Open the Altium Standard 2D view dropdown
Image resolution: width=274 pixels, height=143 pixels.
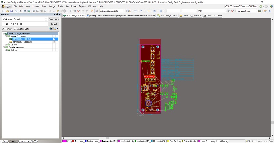tap(124, 11)
